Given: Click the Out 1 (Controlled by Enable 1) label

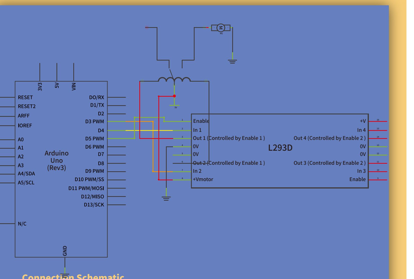Looking at the screenshot, I should (229, 138).
